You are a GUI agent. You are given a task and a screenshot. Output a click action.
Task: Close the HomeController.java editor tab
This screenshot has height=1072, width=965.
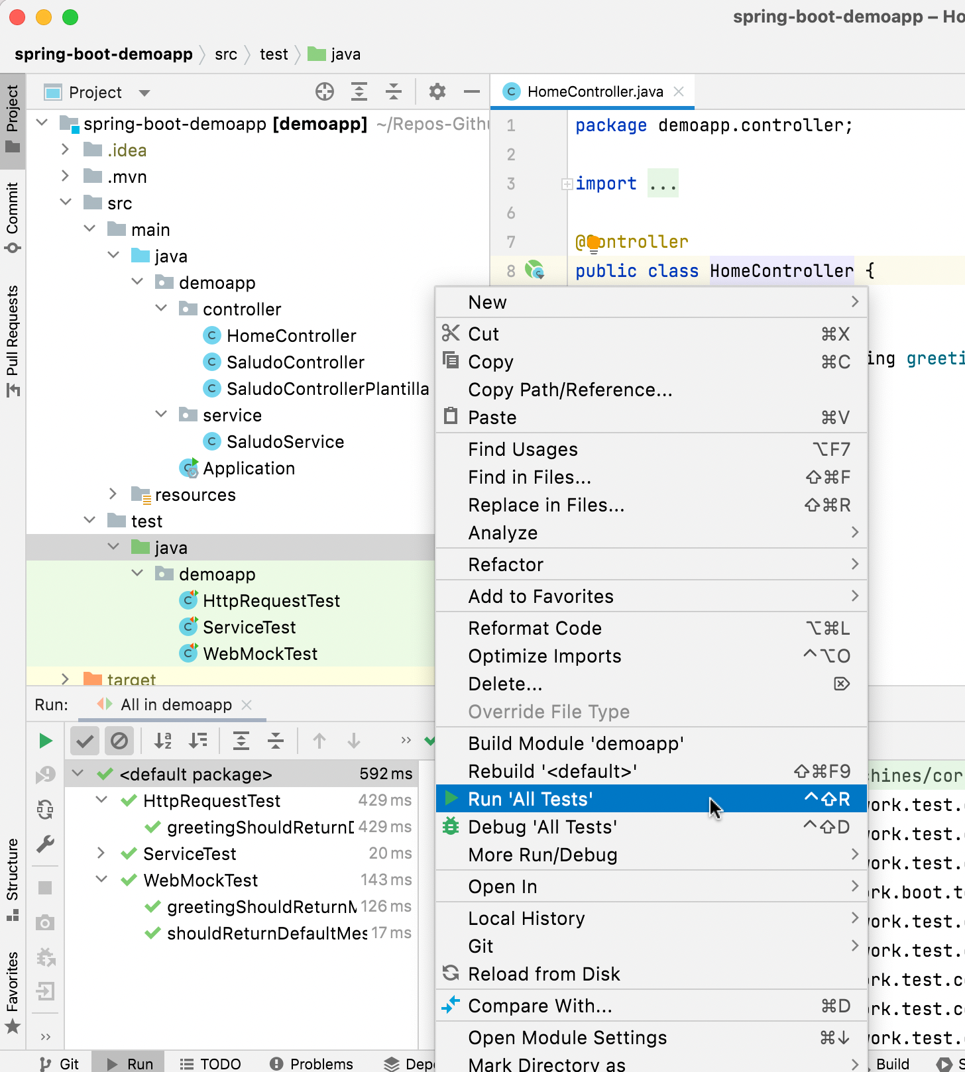click(x=679, y=91)
